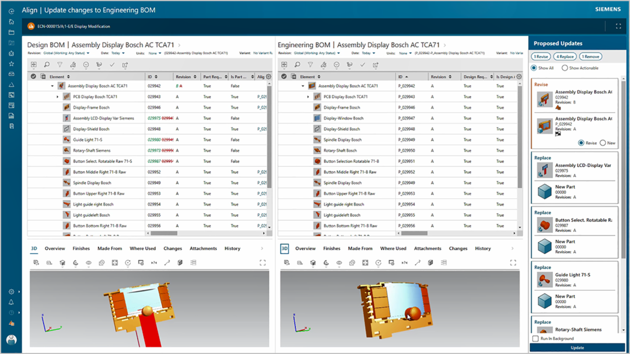Click Engineering BOM share/export icon
This screenshot has width=630, height=354.
click(x=375, y=65)
